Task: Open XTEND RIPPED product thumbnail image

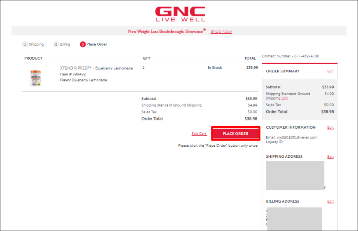Action: (x=36, y=78)
